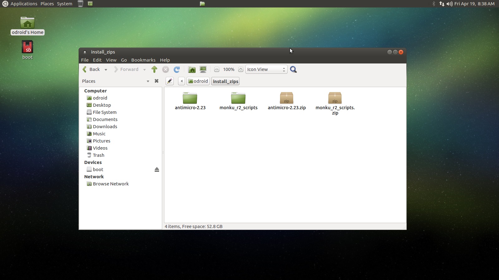Navigate to the parent folder with the up arrow
Viewport: 499px width, 280px height.
(x=154, y=69)
